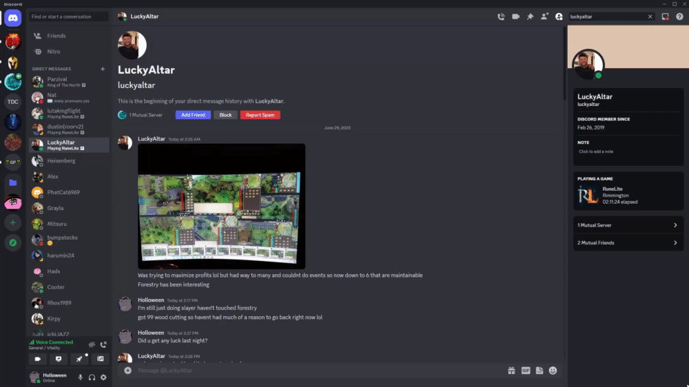Click the Add Friend button
Viewport: 689px width, 387px height.
[x=193, y=115]
